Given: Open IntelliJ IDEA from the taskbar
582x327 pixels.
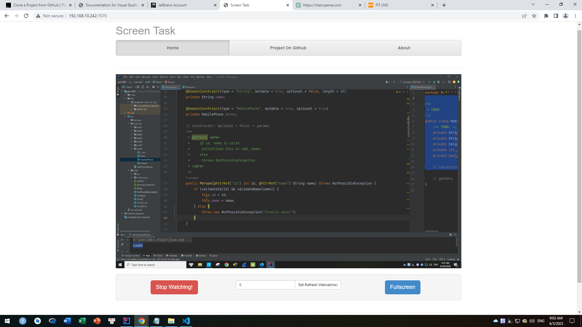Looking at the screenshot, I should coord(126,321).
